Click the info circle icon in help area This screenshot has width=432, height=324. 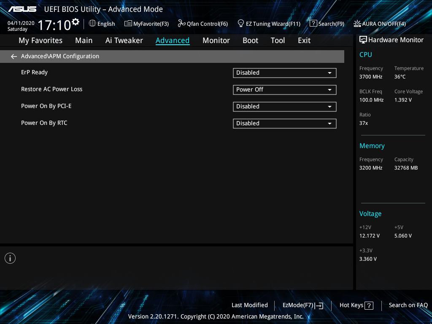10,258
